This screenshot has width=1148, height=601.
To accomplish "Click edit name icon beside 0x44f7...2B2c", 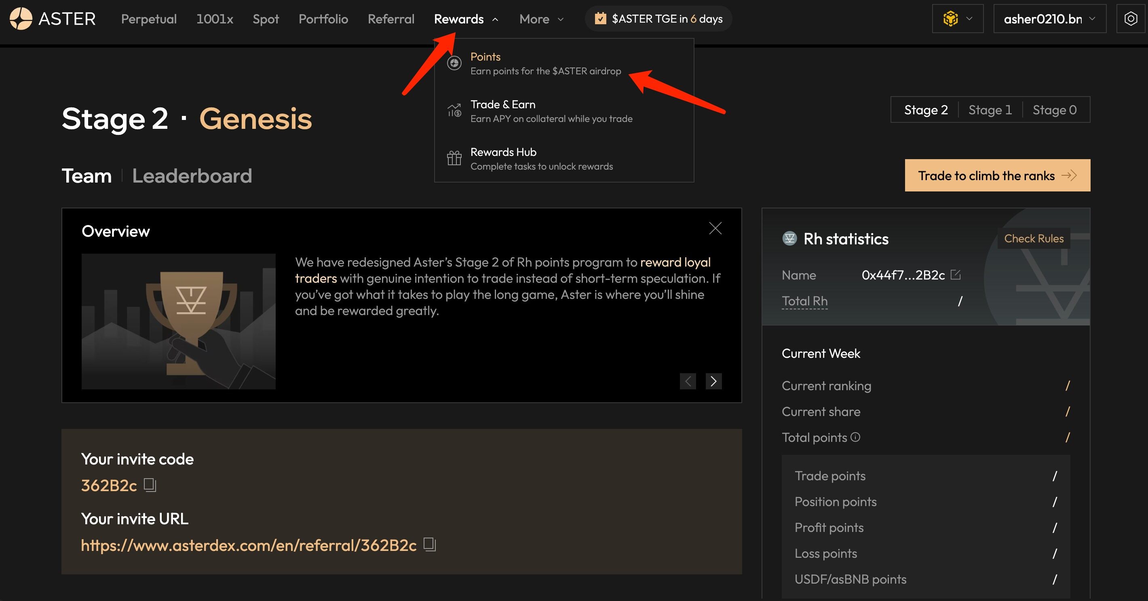I will point(955,275).
